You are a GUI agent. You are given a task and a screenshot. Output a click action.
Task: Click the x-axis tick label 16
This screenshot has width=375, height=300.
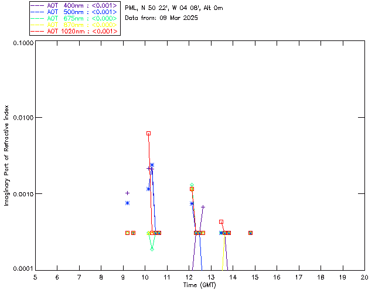[x=277, y=277]
